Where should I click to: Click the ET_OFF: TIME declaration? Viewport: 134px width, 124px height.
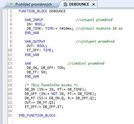click(40, 50)
